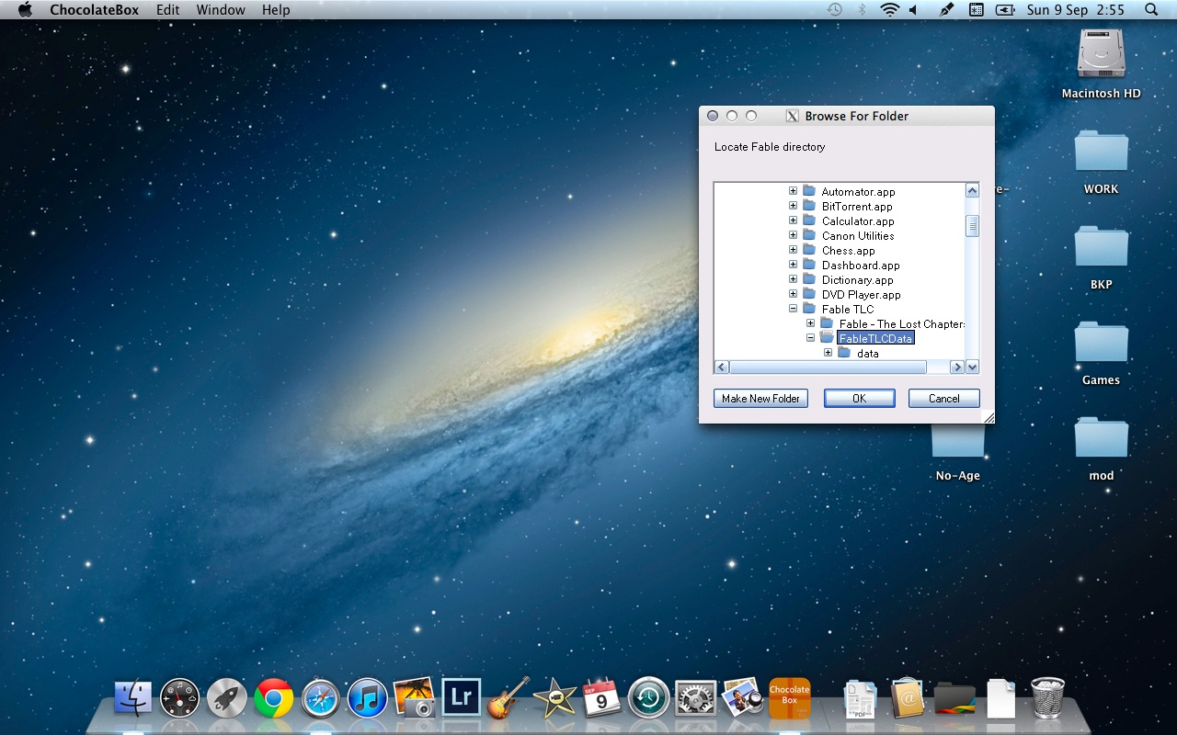
Task: Confirm folder selection with OK
Action: coord(859,399)
